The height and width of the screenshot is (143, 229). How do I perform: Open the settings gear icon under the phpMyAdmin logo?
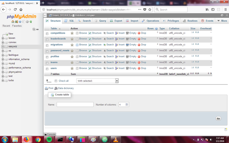[27, 22]
